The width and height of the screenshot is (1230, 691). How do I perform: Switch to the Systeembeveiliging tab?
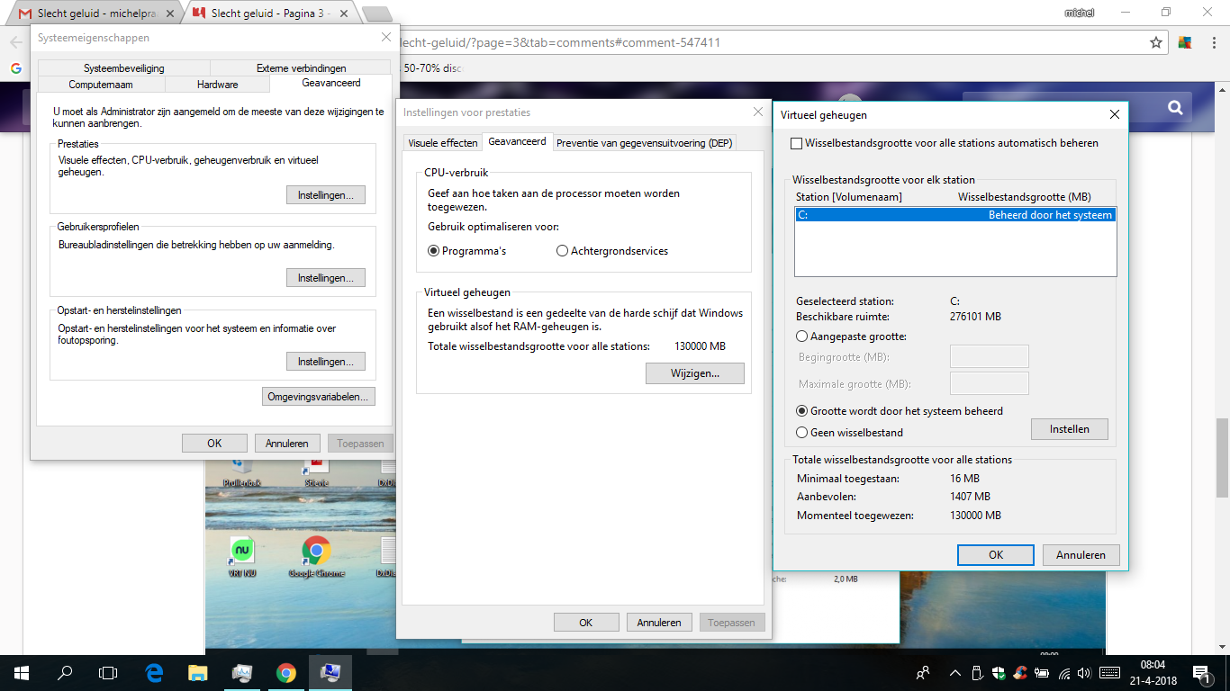[124, 68]
